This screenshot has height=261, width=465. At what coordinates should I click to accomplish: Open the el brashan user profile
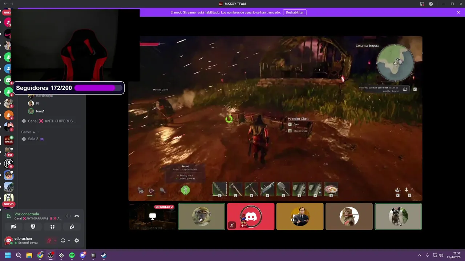coord(24,240)
